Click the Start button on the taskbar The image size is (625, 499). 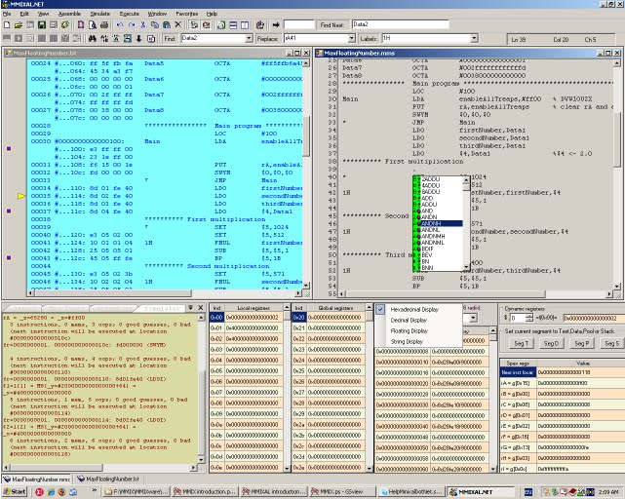14,492
